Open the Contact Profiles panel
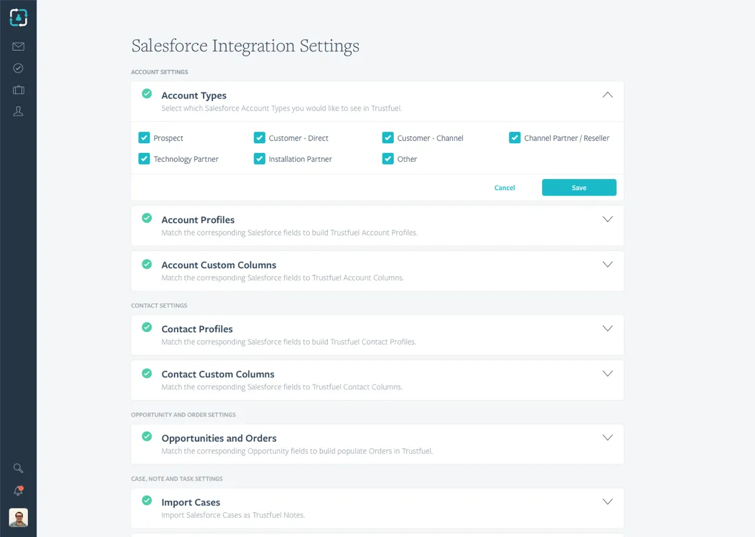The height and width of the screenshot is (537, 755). pos(607,328)
